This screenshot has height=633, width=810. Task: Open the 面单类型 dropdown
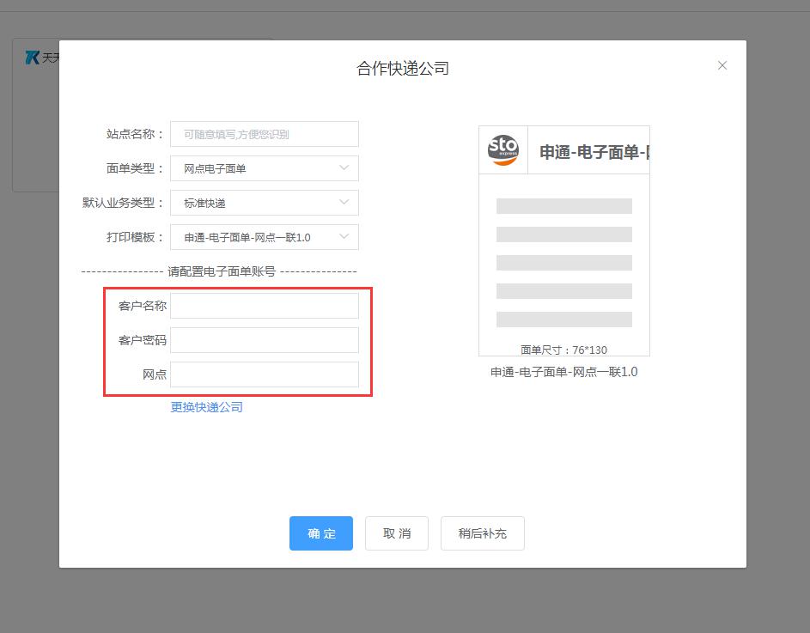pos(264,168)
